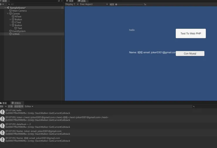
Task: Open the SampleScene kebab options menu
Action: [x=62, y=8]
